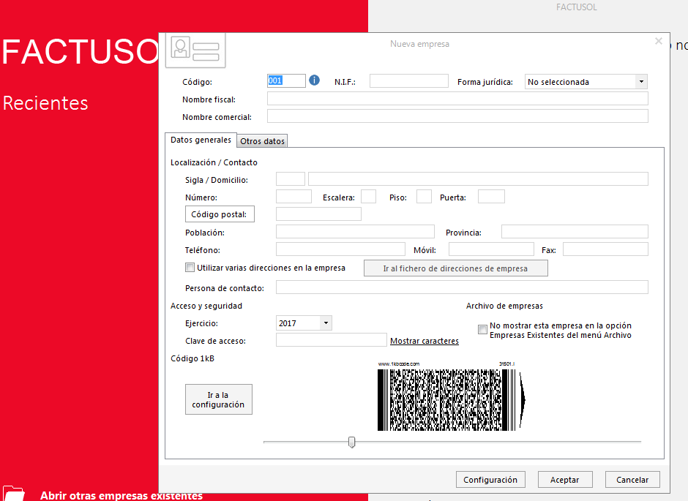Open Ir al fichero de direcciones de empresa
Image resolution: width=688 pixels, height=501 pixels.
click(455, 268)
